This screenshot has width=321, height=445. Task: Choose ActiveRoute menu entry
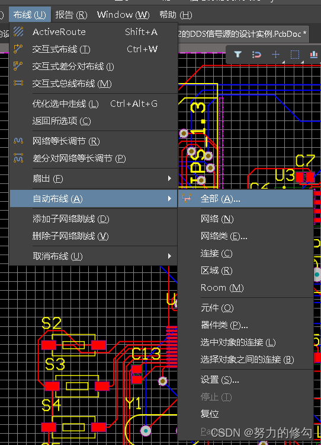coord(94,32)
